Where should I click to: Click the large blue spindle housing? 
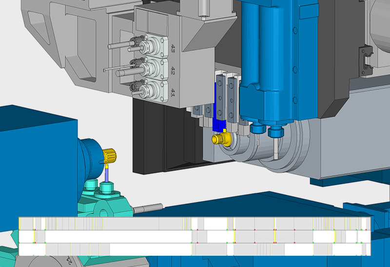click(x=271, y=63)
